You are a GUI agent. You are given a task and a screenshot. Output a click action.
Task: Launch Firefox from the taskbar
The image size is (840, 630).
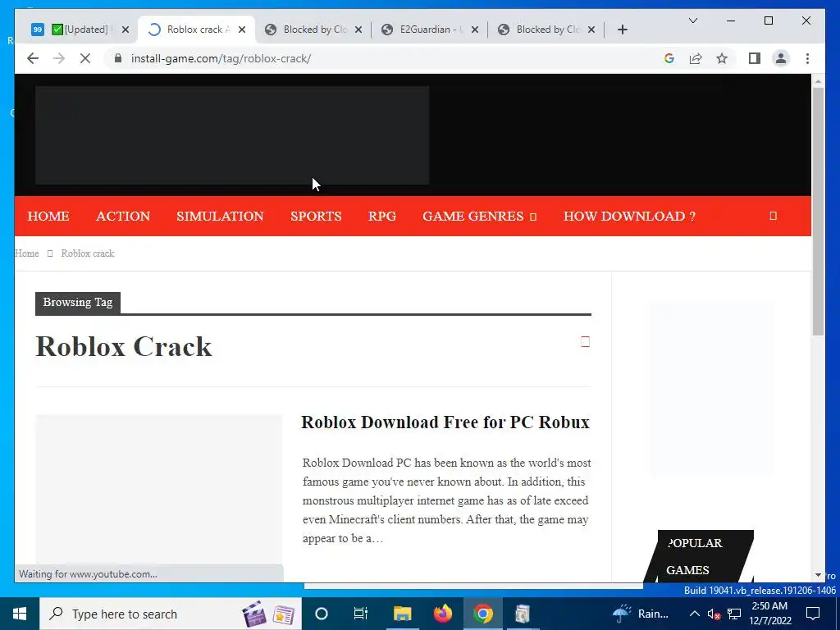pos(442,614)
